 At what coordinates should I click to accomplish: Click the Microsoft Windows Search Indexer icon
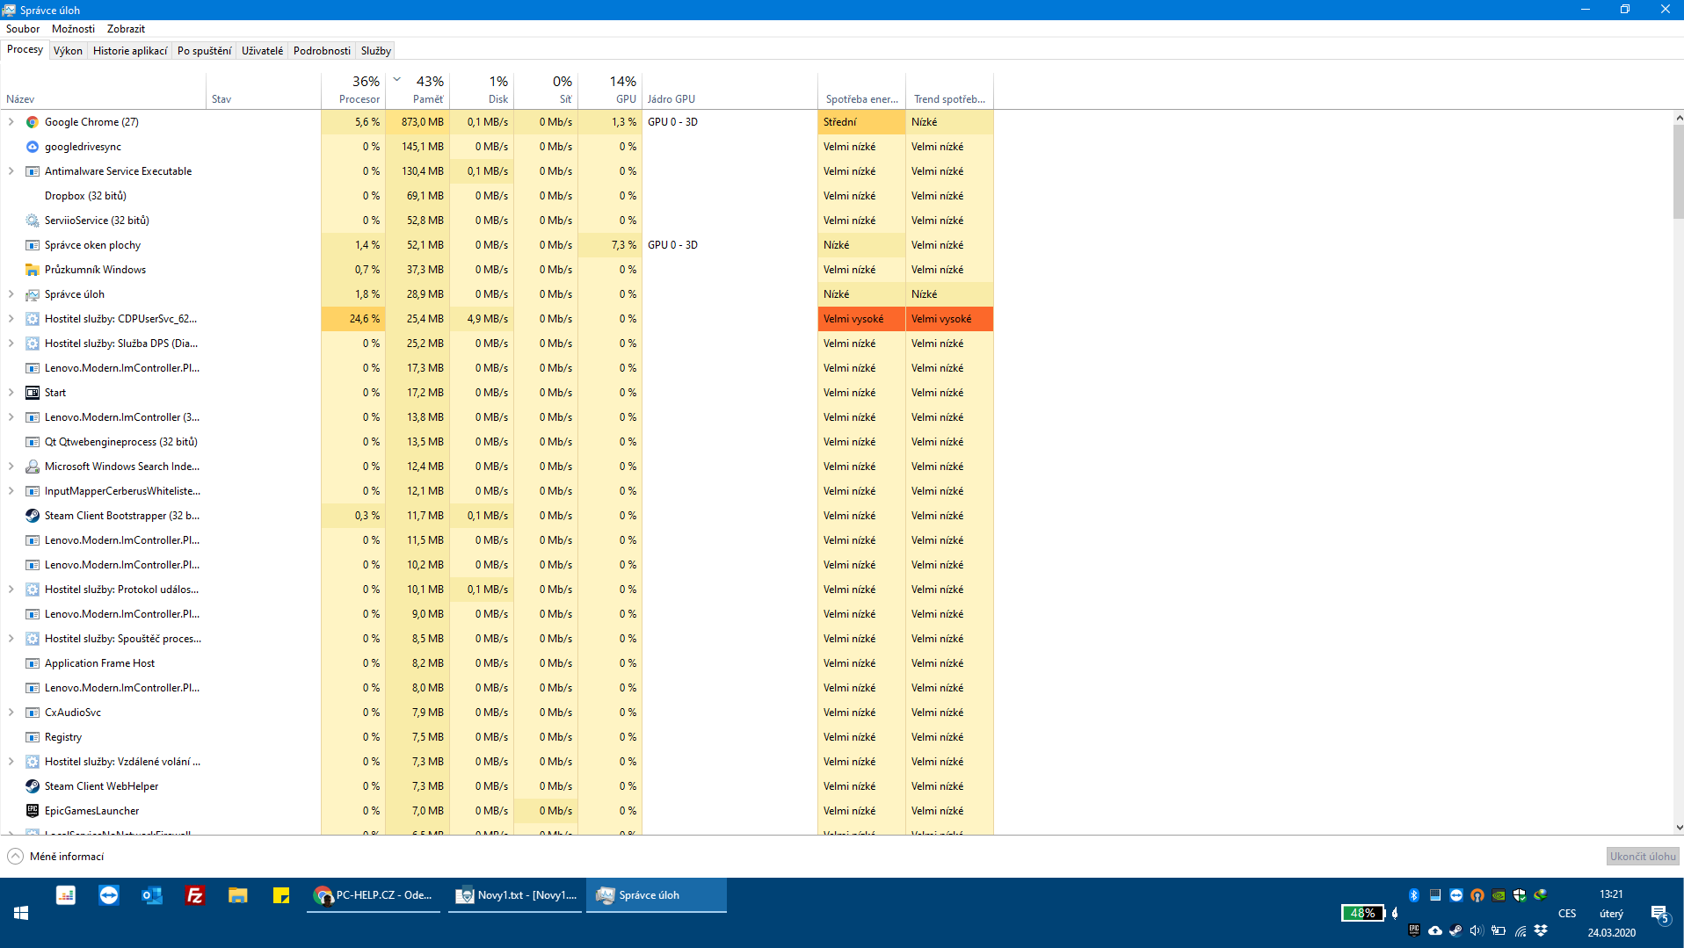pyautogui.click(x=33, y=467)
